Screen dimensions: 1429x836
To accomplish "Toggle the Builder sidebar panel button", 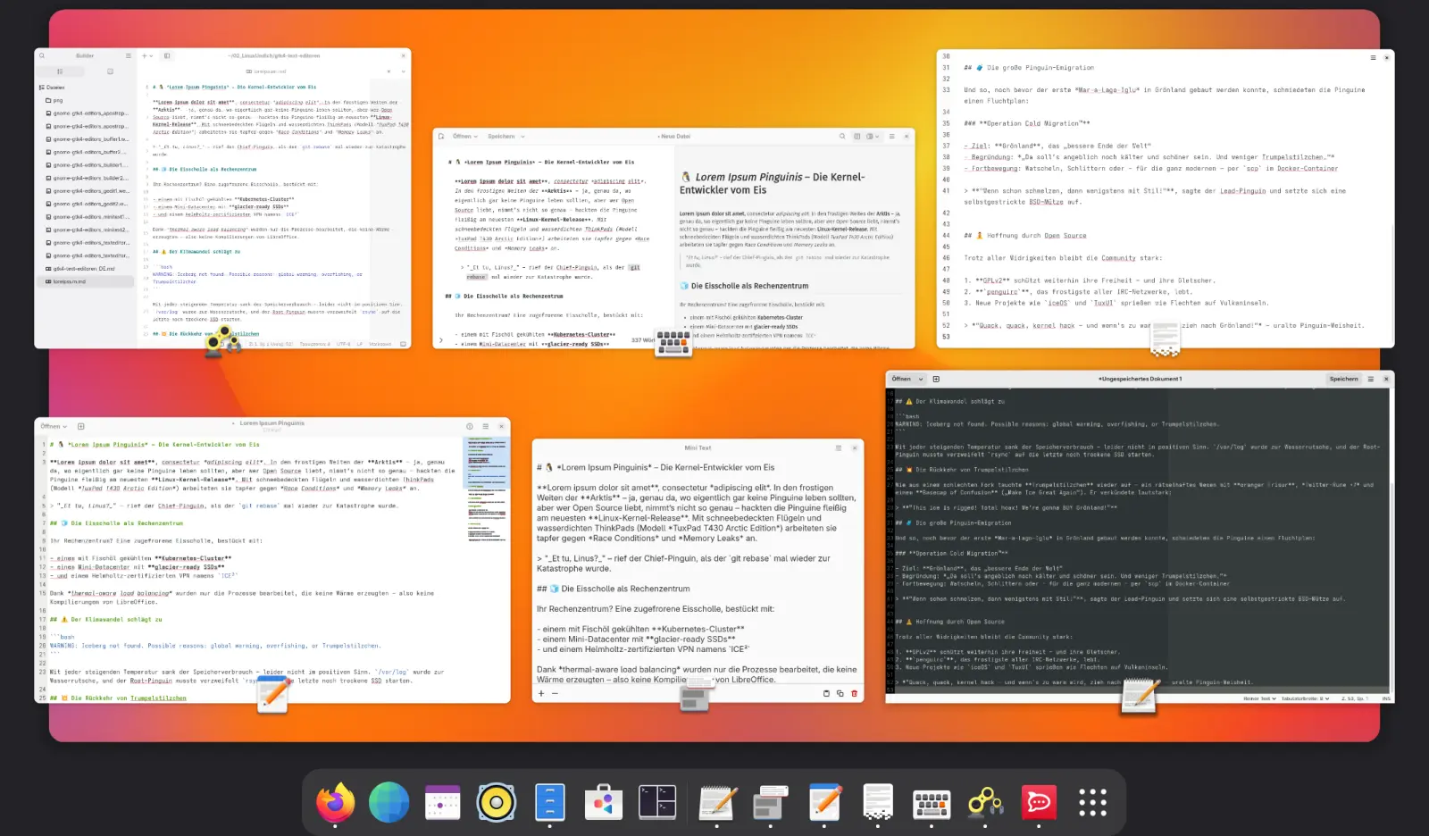I will 166,55.
